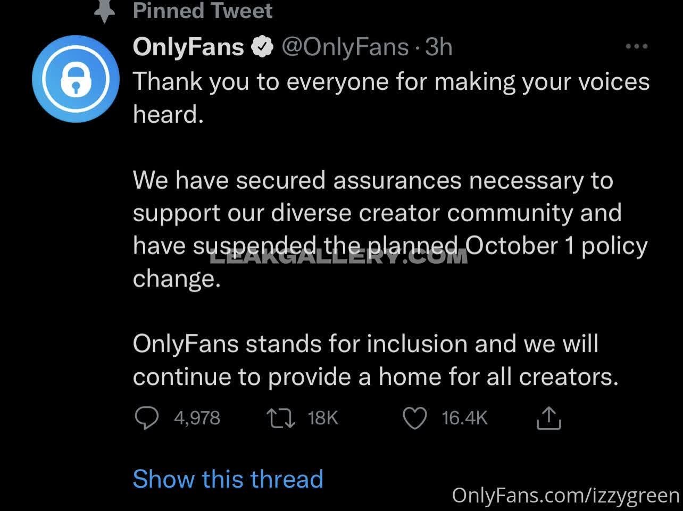Click the LEAKGALLERY.COM watermark

339,258
